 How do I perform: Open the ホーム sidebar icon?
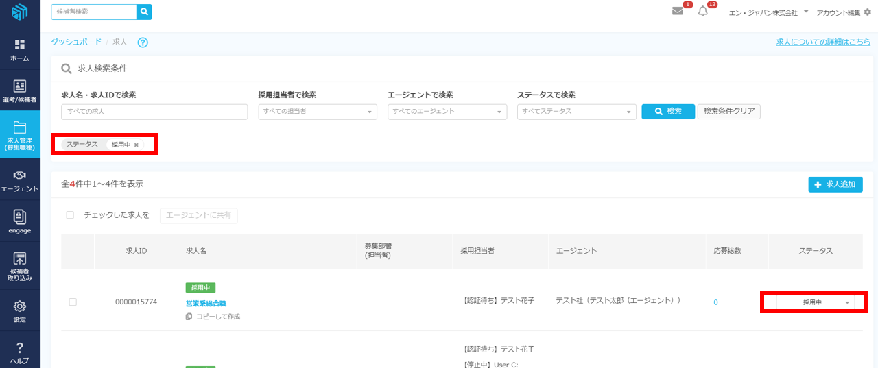[20, 50]
